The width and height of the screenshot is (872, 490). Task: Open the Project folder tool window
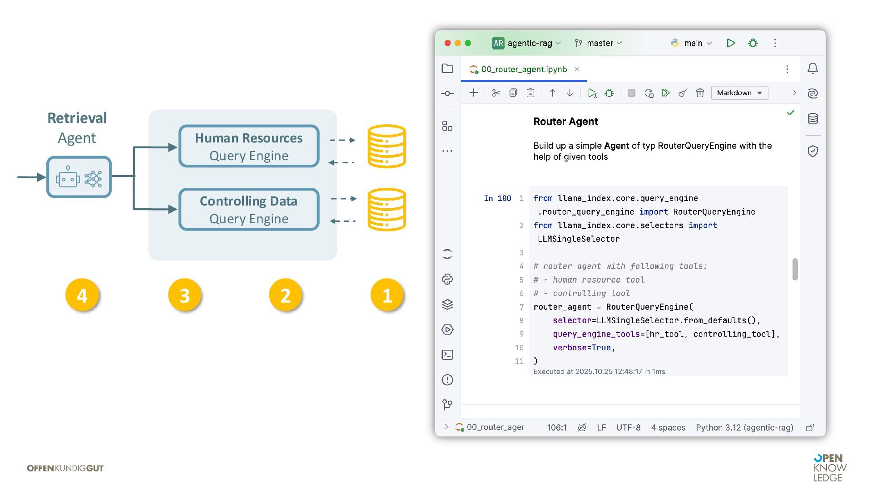pos(447,69)
